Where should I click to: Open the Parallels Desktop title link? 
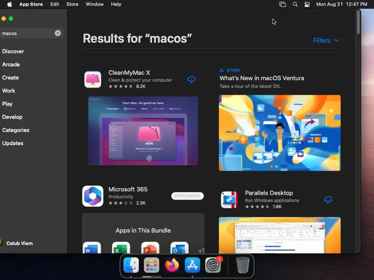(269, 193)
